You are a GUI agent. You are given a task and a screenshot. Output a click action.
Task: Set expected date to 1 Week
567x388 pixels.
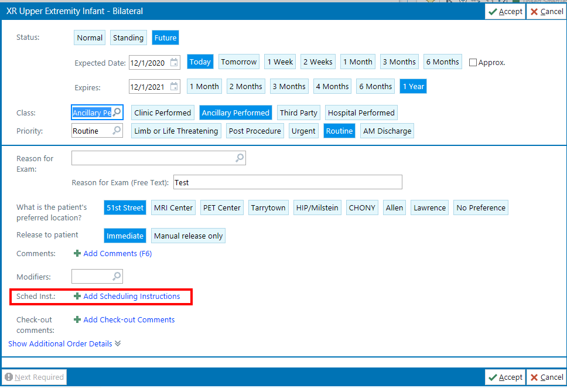(280, 62)
